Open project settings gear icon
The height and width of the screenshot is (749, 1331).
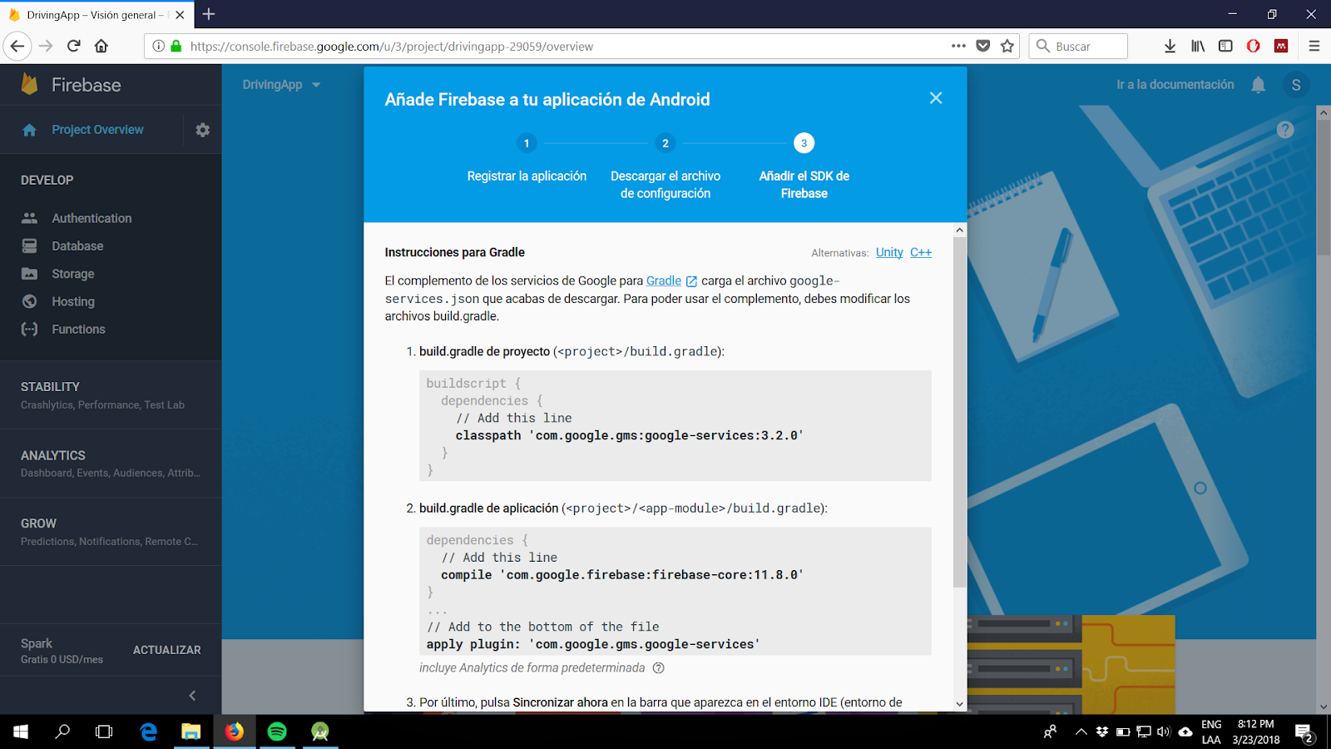[203, 130]
